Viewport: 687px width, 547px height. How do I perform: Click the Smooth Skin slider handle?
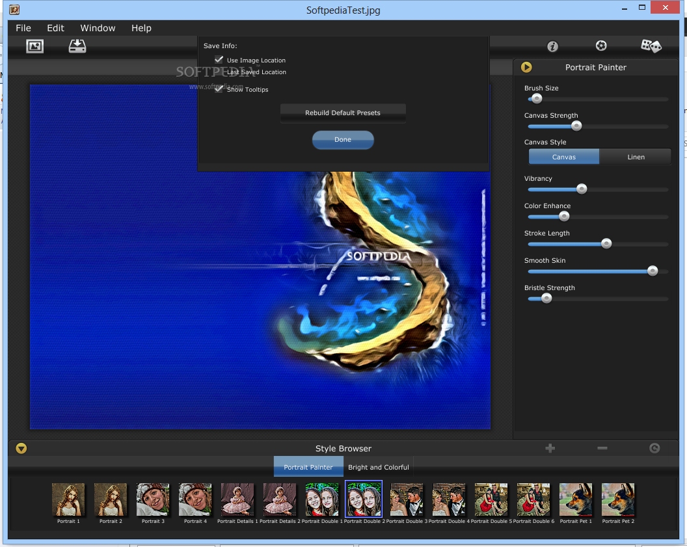(x=653, y=271)
